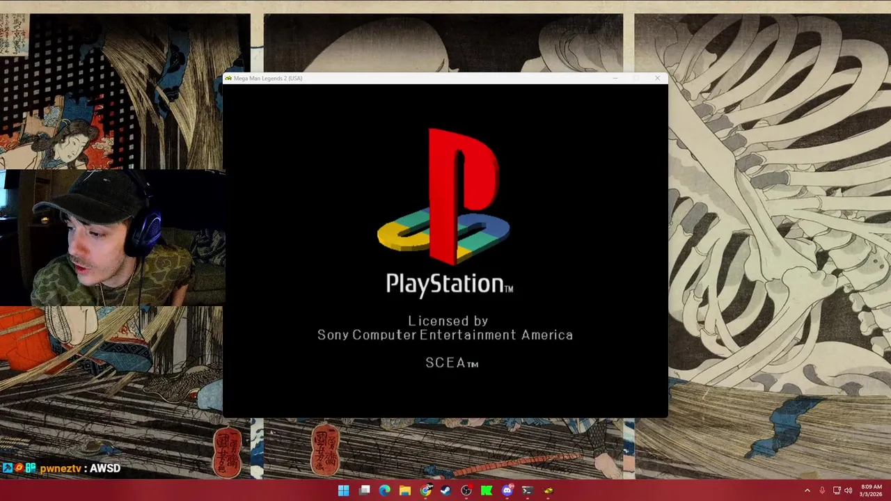Open the green Kick app icon
The width and height of the screenshot is (891, 501).
pos(487,491)
